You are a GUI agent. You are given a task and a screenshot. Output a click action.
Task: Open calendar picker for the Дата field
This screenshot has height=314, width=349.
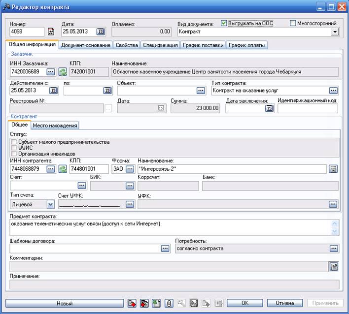tap(100, 31)
